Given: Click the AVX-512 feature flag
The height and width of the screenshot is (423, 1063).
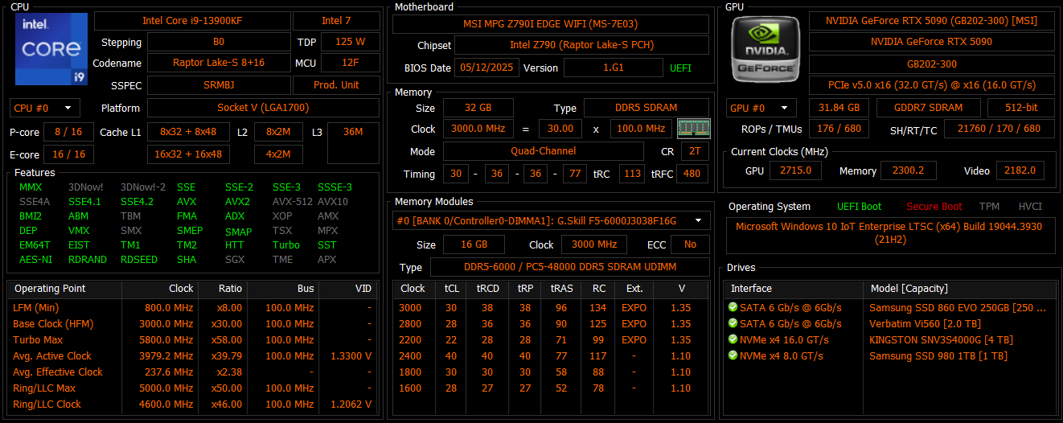Looking at the screenshot, I should pos(292,202).
